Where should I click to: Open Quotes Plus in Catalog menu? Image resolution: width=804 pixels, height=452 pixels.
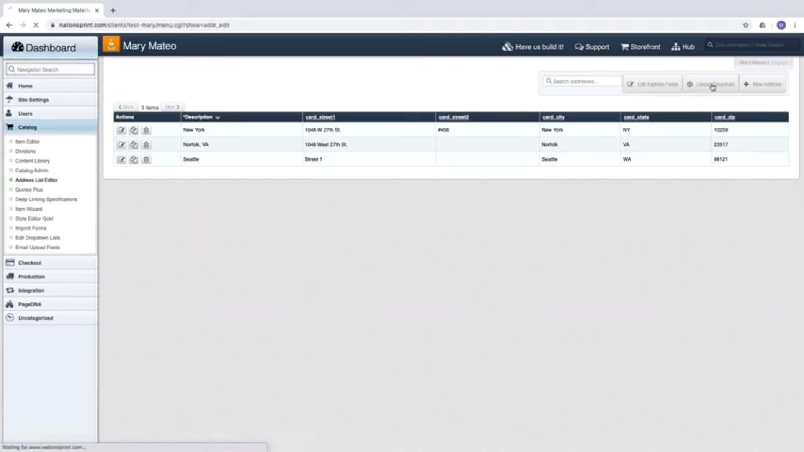[x=29, y=190]
